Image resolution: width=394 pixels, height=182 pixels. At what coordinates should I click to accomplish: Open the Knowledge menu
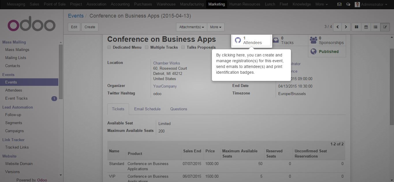[x=302, y=4]
